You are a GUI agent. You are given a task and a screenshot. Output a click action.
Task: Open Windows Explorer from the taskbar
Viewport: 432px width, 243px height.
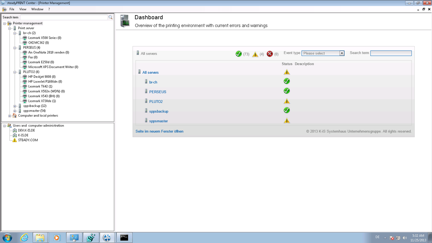(41, 237)
